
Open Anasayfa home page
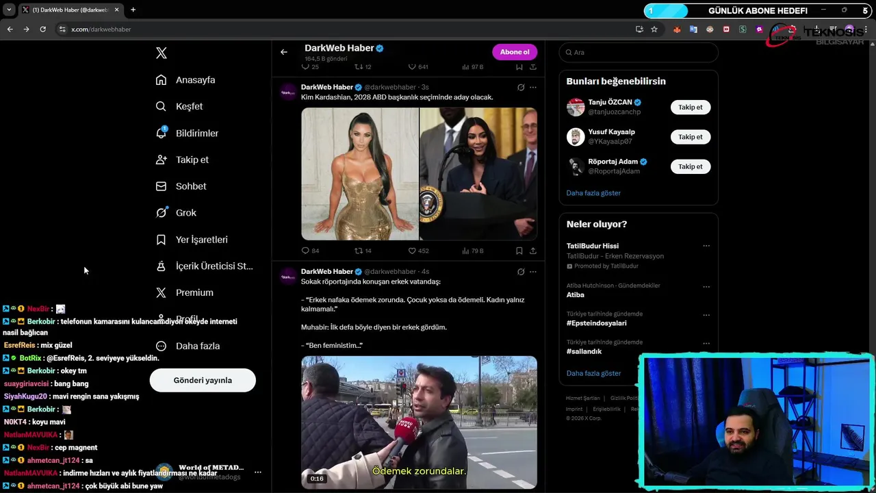click(x=185, y=79)
